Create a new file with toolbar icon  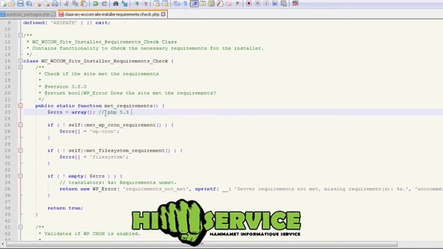(x=4, y=3)
